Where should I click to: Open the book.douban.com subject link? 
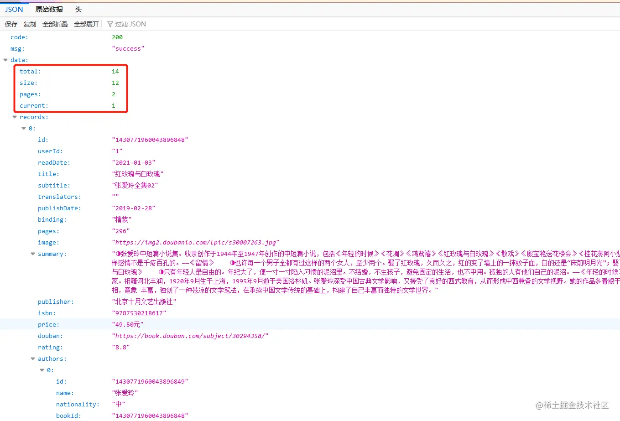click(x=190, y=336)
